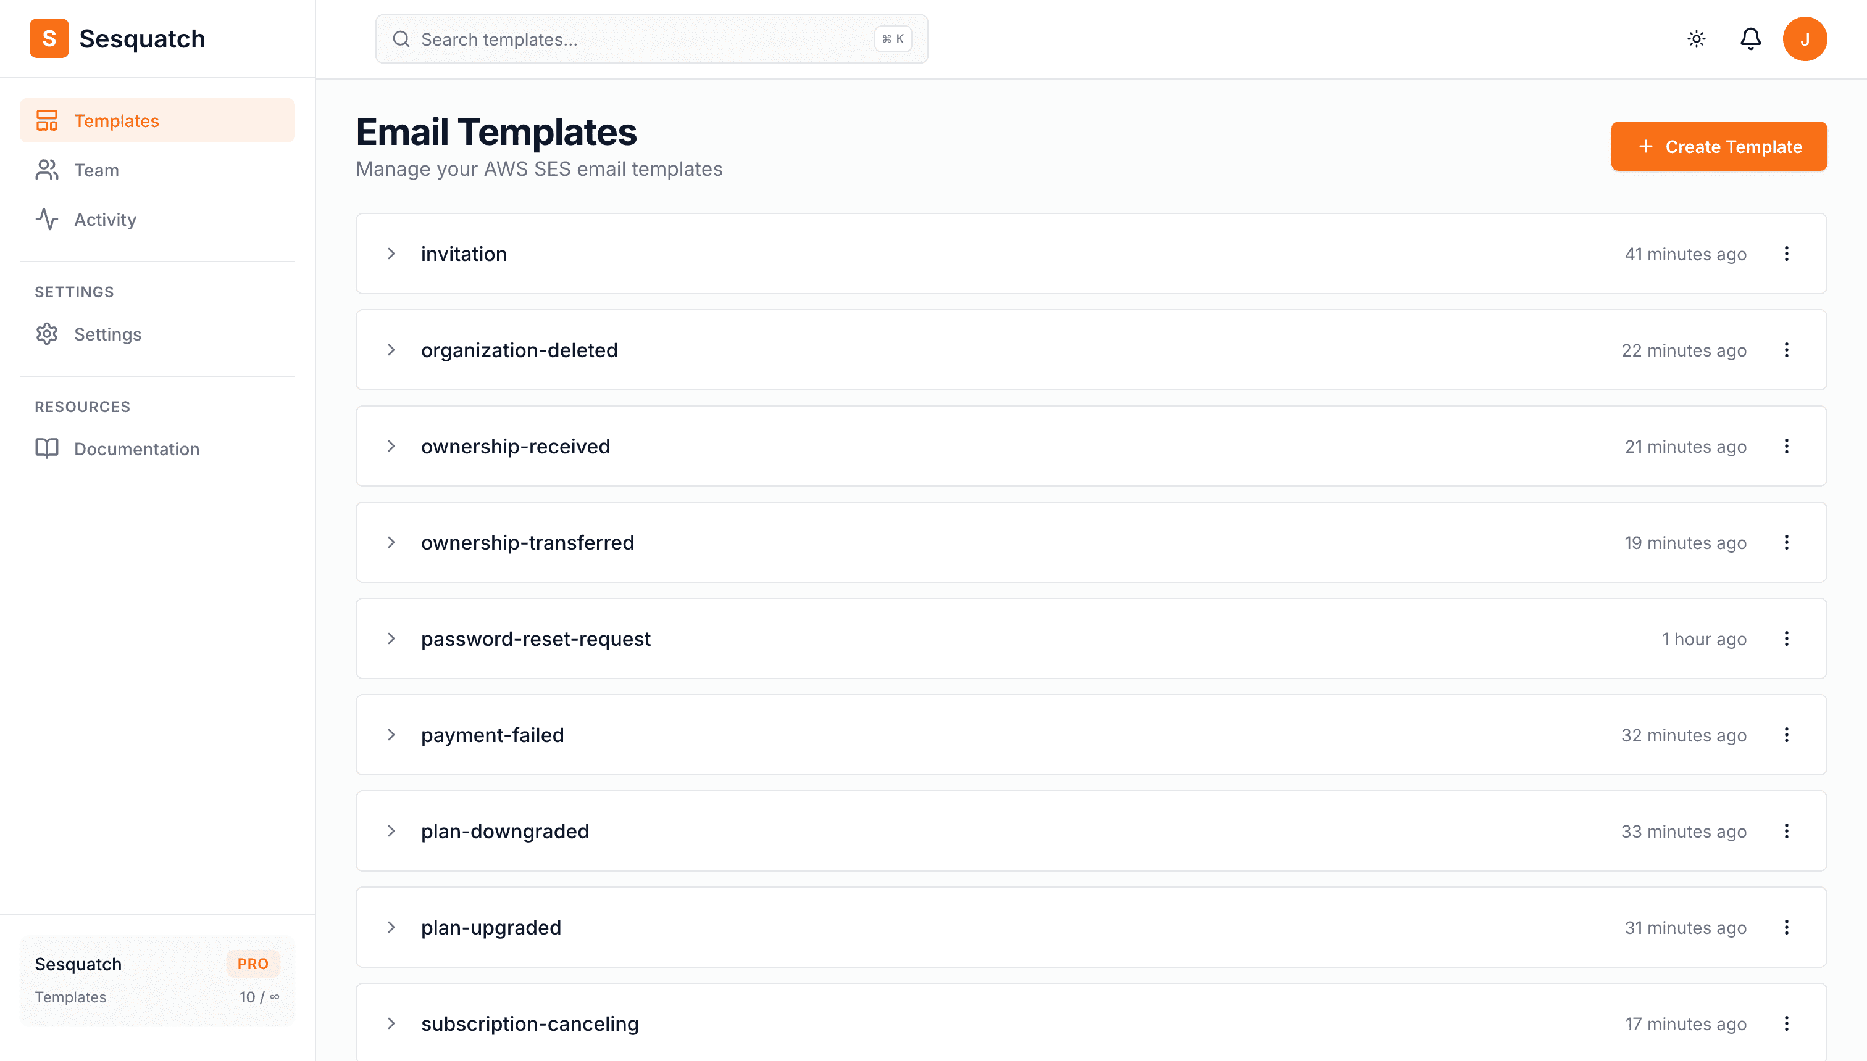Expand the subscription-canceling template
The width and height of the screenshot is (1867, 1061).
393,1023
